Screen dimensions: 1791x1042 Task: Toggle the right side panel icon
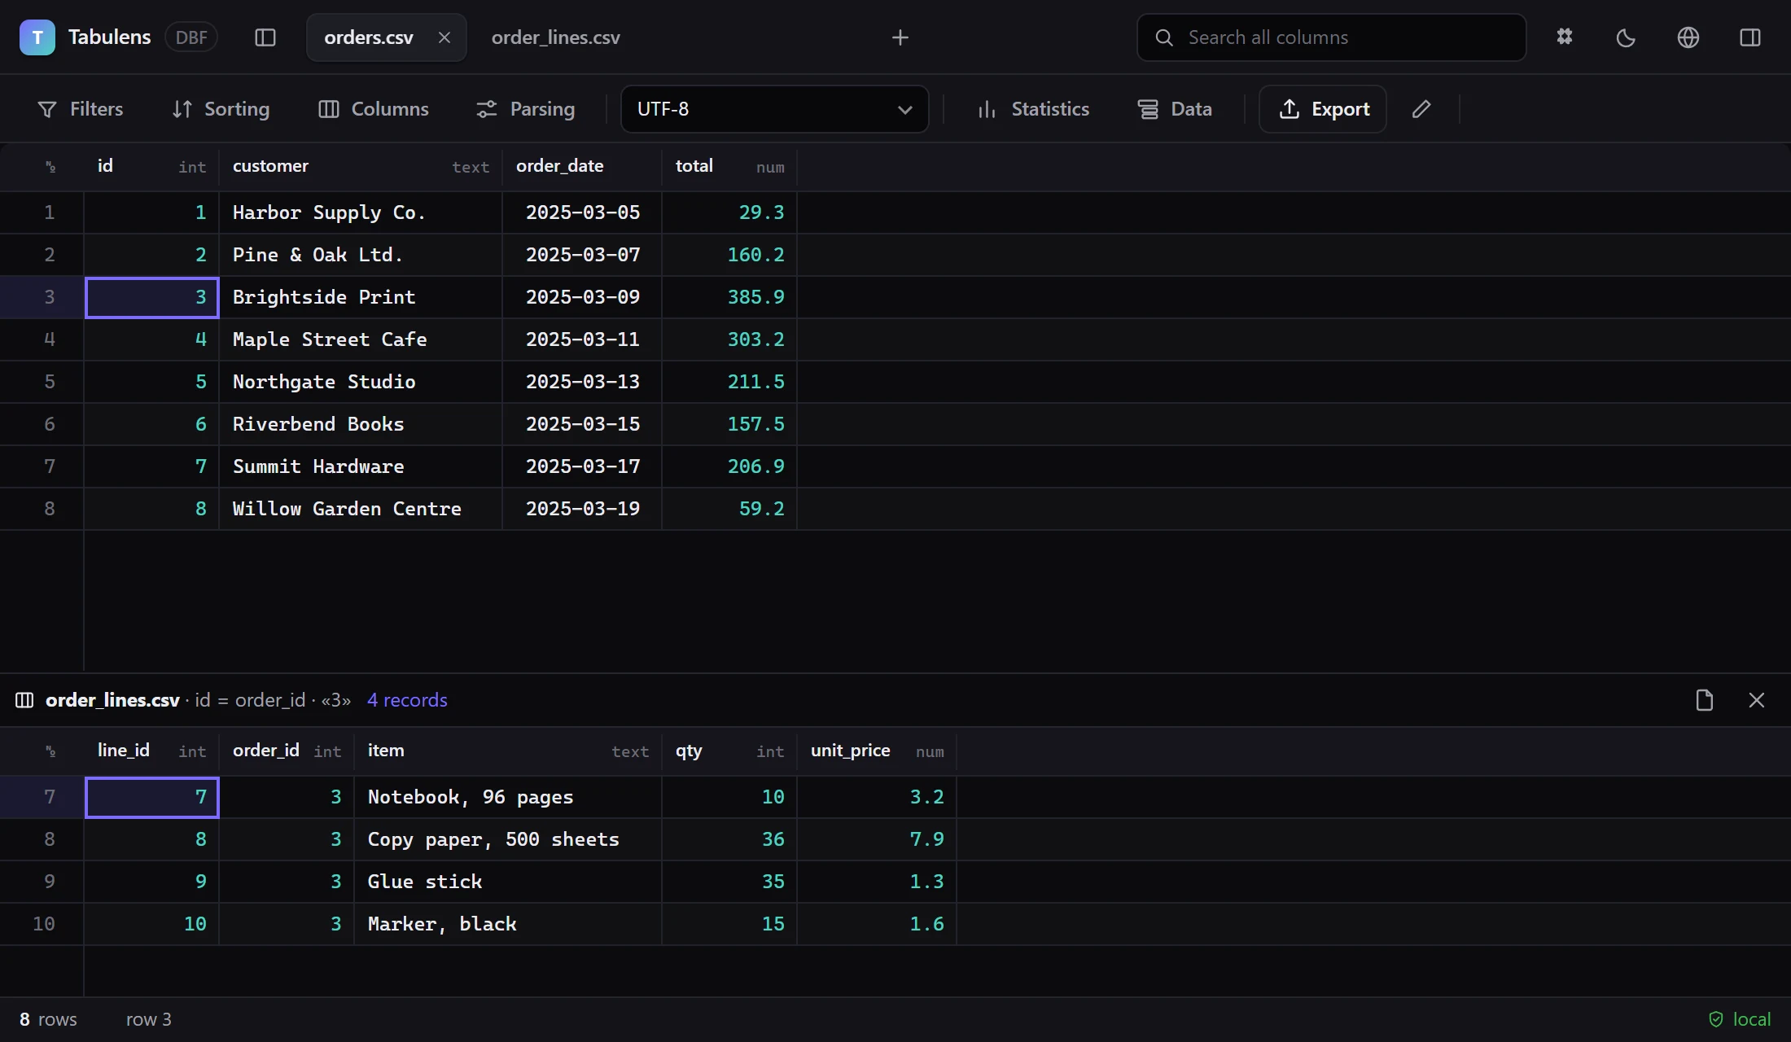1750,37
